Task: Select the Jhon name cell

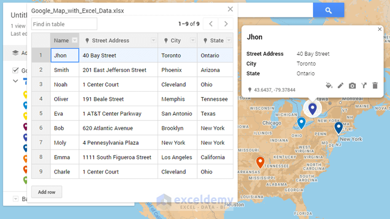Action: 64,55
